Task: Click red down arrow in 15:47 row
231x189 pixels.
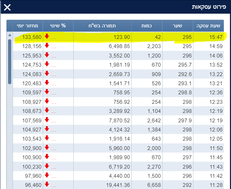Action: click(47, 36)
